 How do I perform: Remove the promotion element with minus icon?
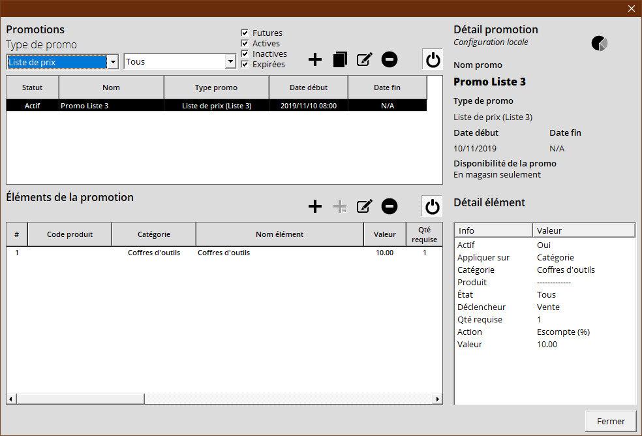click(390, 206)
